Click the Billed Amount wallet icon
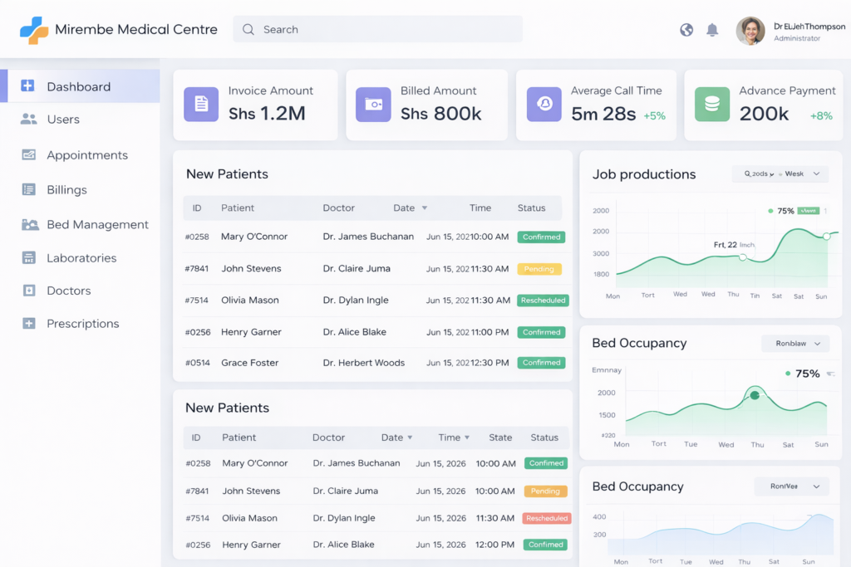The image size is (851, 567). click(x=372, y=104)
